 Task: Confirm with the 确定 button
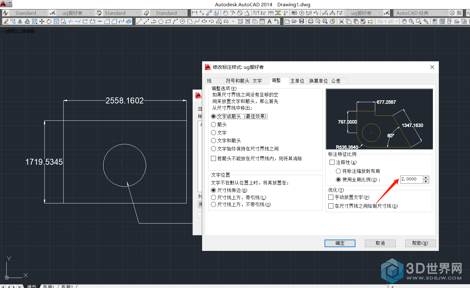tap(340, 243)
